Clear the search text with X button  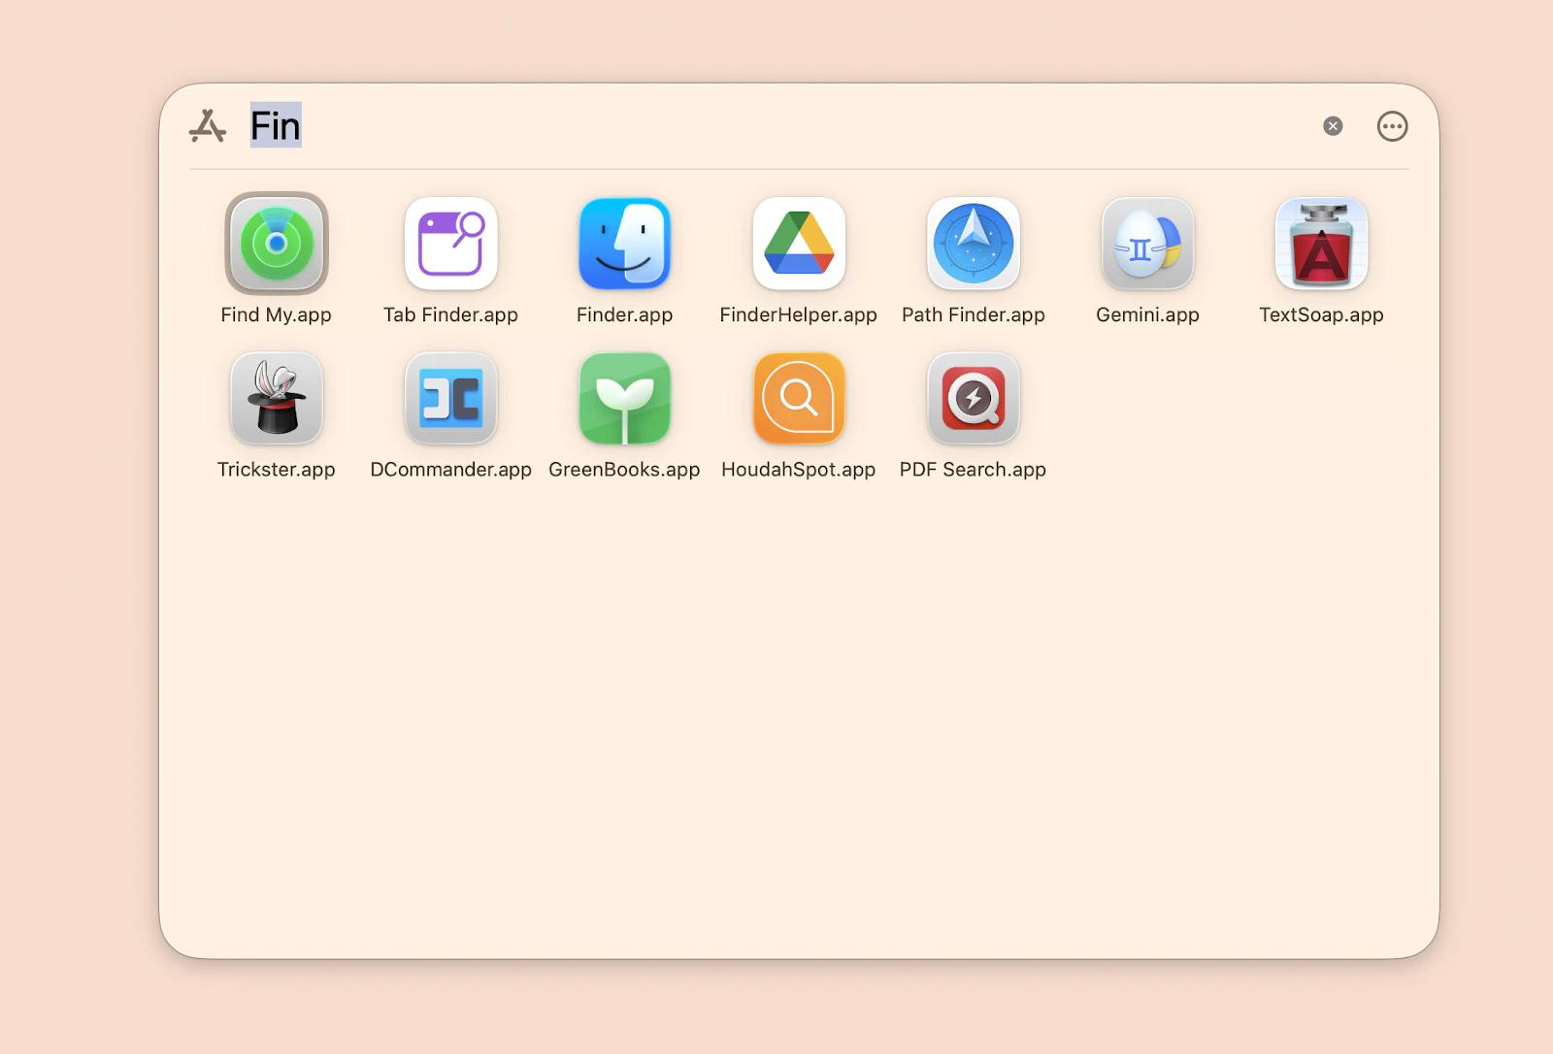pyautogui.click(x=1333, y=126)
